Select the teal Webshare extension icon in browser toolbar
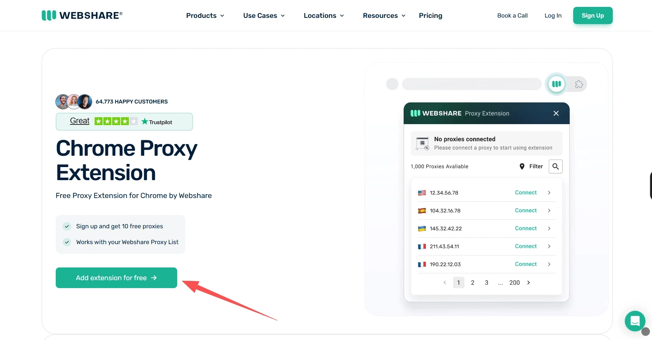652x340 pixels. [x=556, y=84]
